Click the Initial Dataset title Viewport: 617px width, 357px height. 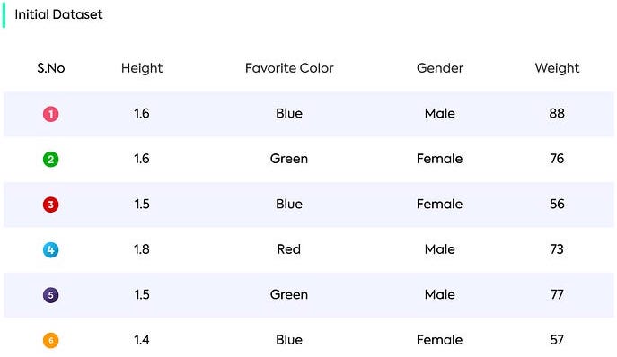(58, 14)
